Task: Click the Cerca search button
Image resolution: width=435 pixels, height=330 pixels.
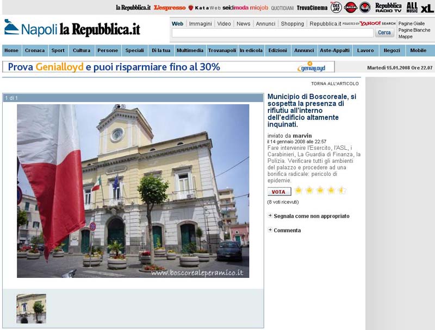Action: 384,33
